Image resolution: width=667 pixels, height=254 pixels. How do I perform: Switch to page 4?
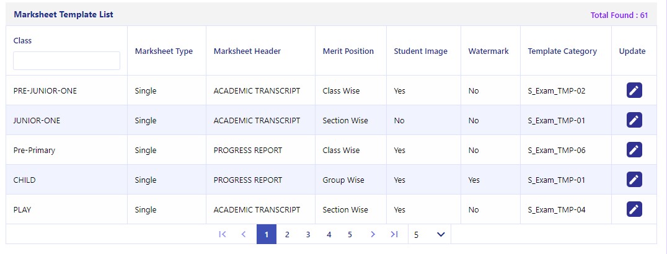[329, 234]
